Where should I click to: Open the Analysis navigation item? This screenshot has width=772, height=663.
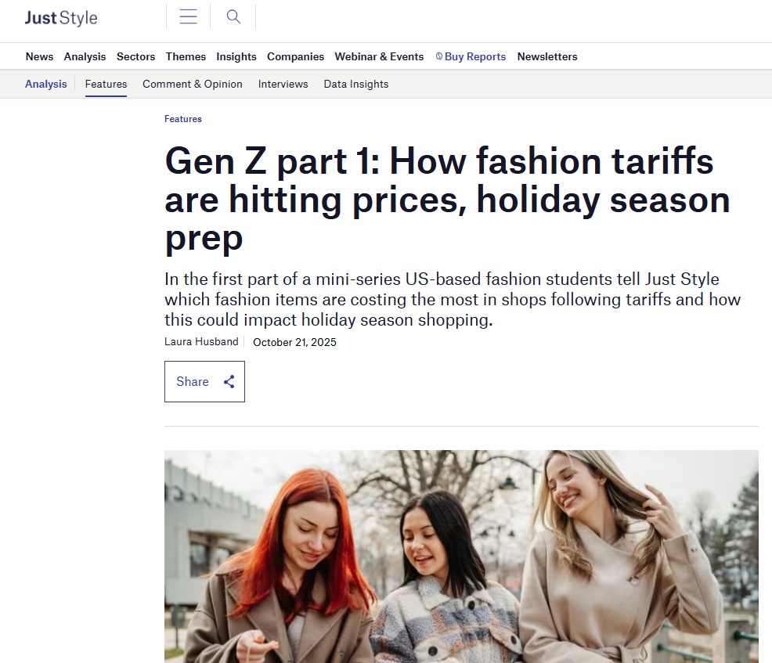pyautogui.click(x=85, y=56)
